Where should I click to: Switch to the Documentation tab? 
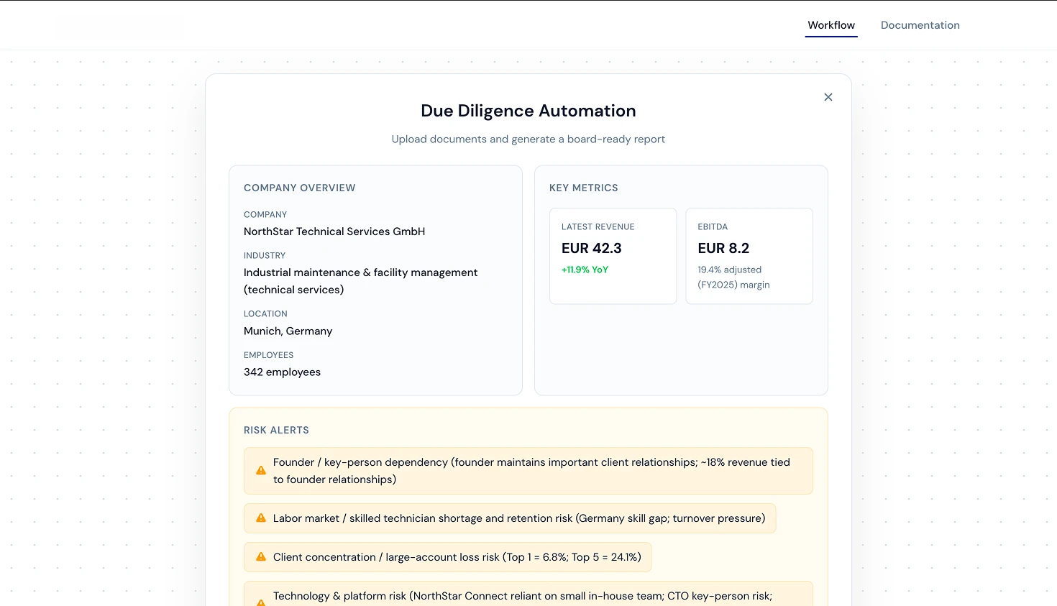coord(920,24)
